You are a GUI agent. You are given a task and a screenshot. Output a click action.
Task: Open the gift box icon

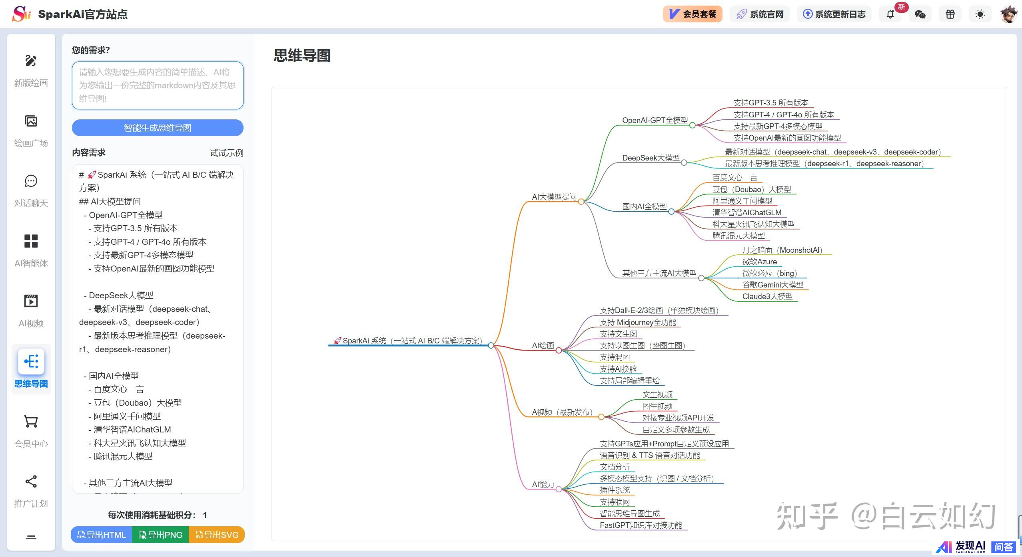tap(950, 14)
